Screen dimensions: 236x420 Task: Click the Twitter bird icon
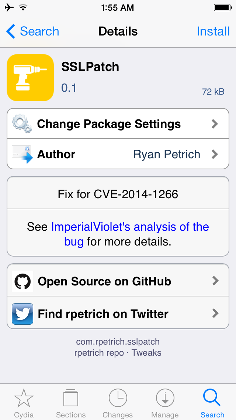(x=22, y=314)
